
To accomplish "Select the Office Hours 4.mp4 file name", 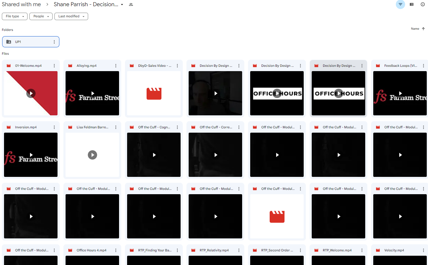I will click(92, 250).
